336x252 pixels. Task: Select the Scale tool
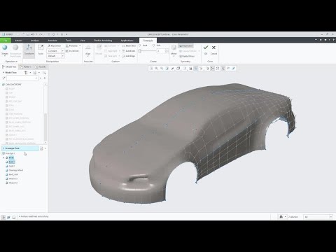click(41, 50)
